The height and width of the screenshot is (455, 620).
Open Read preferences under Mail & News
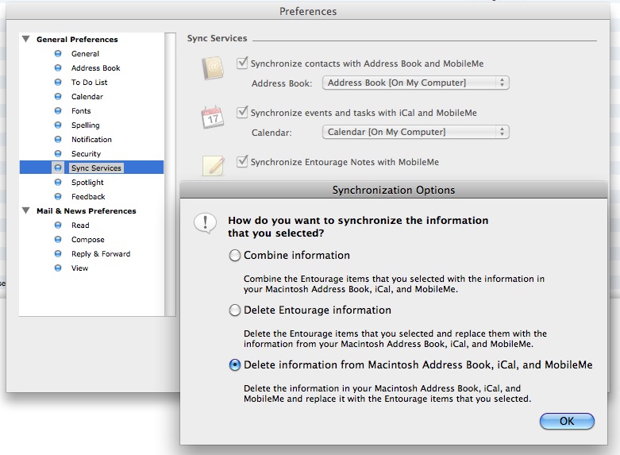pyautogui.click(x=80, y=225)
